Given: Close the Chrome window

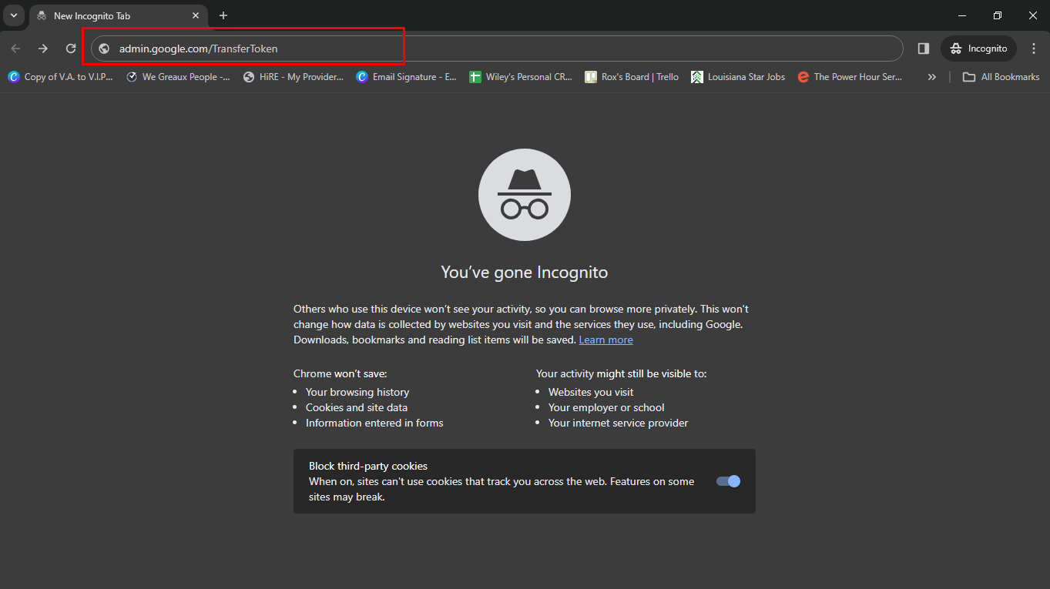Looking at the screenshot, I should [x=1033, y=15].
